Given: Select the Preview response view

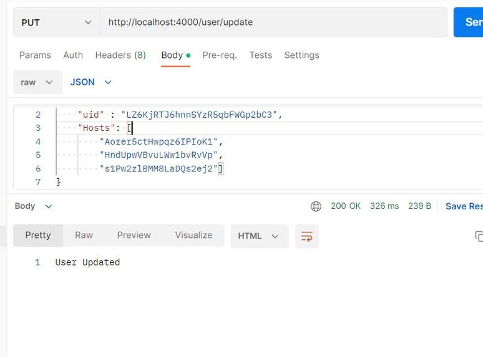Looking at the screenshot, I should point(134,236).
